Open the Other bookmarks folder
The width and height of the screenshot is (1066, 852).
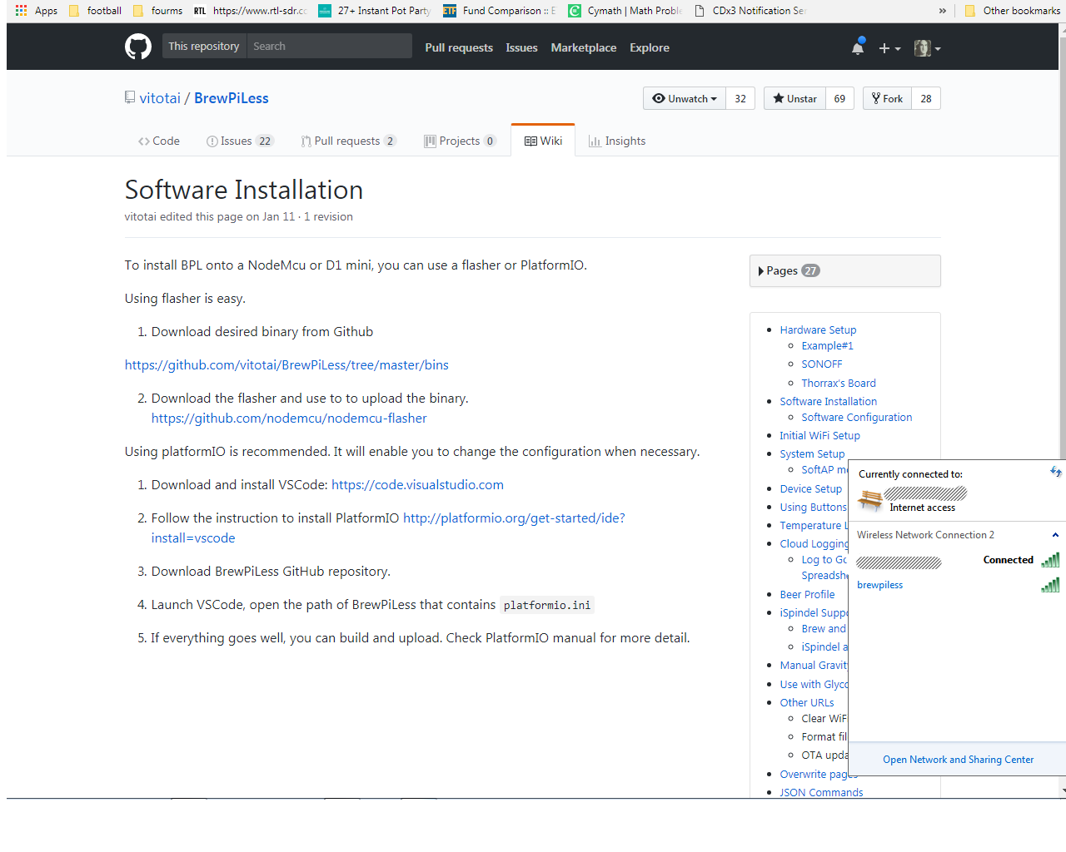[x=1013, y=11]
